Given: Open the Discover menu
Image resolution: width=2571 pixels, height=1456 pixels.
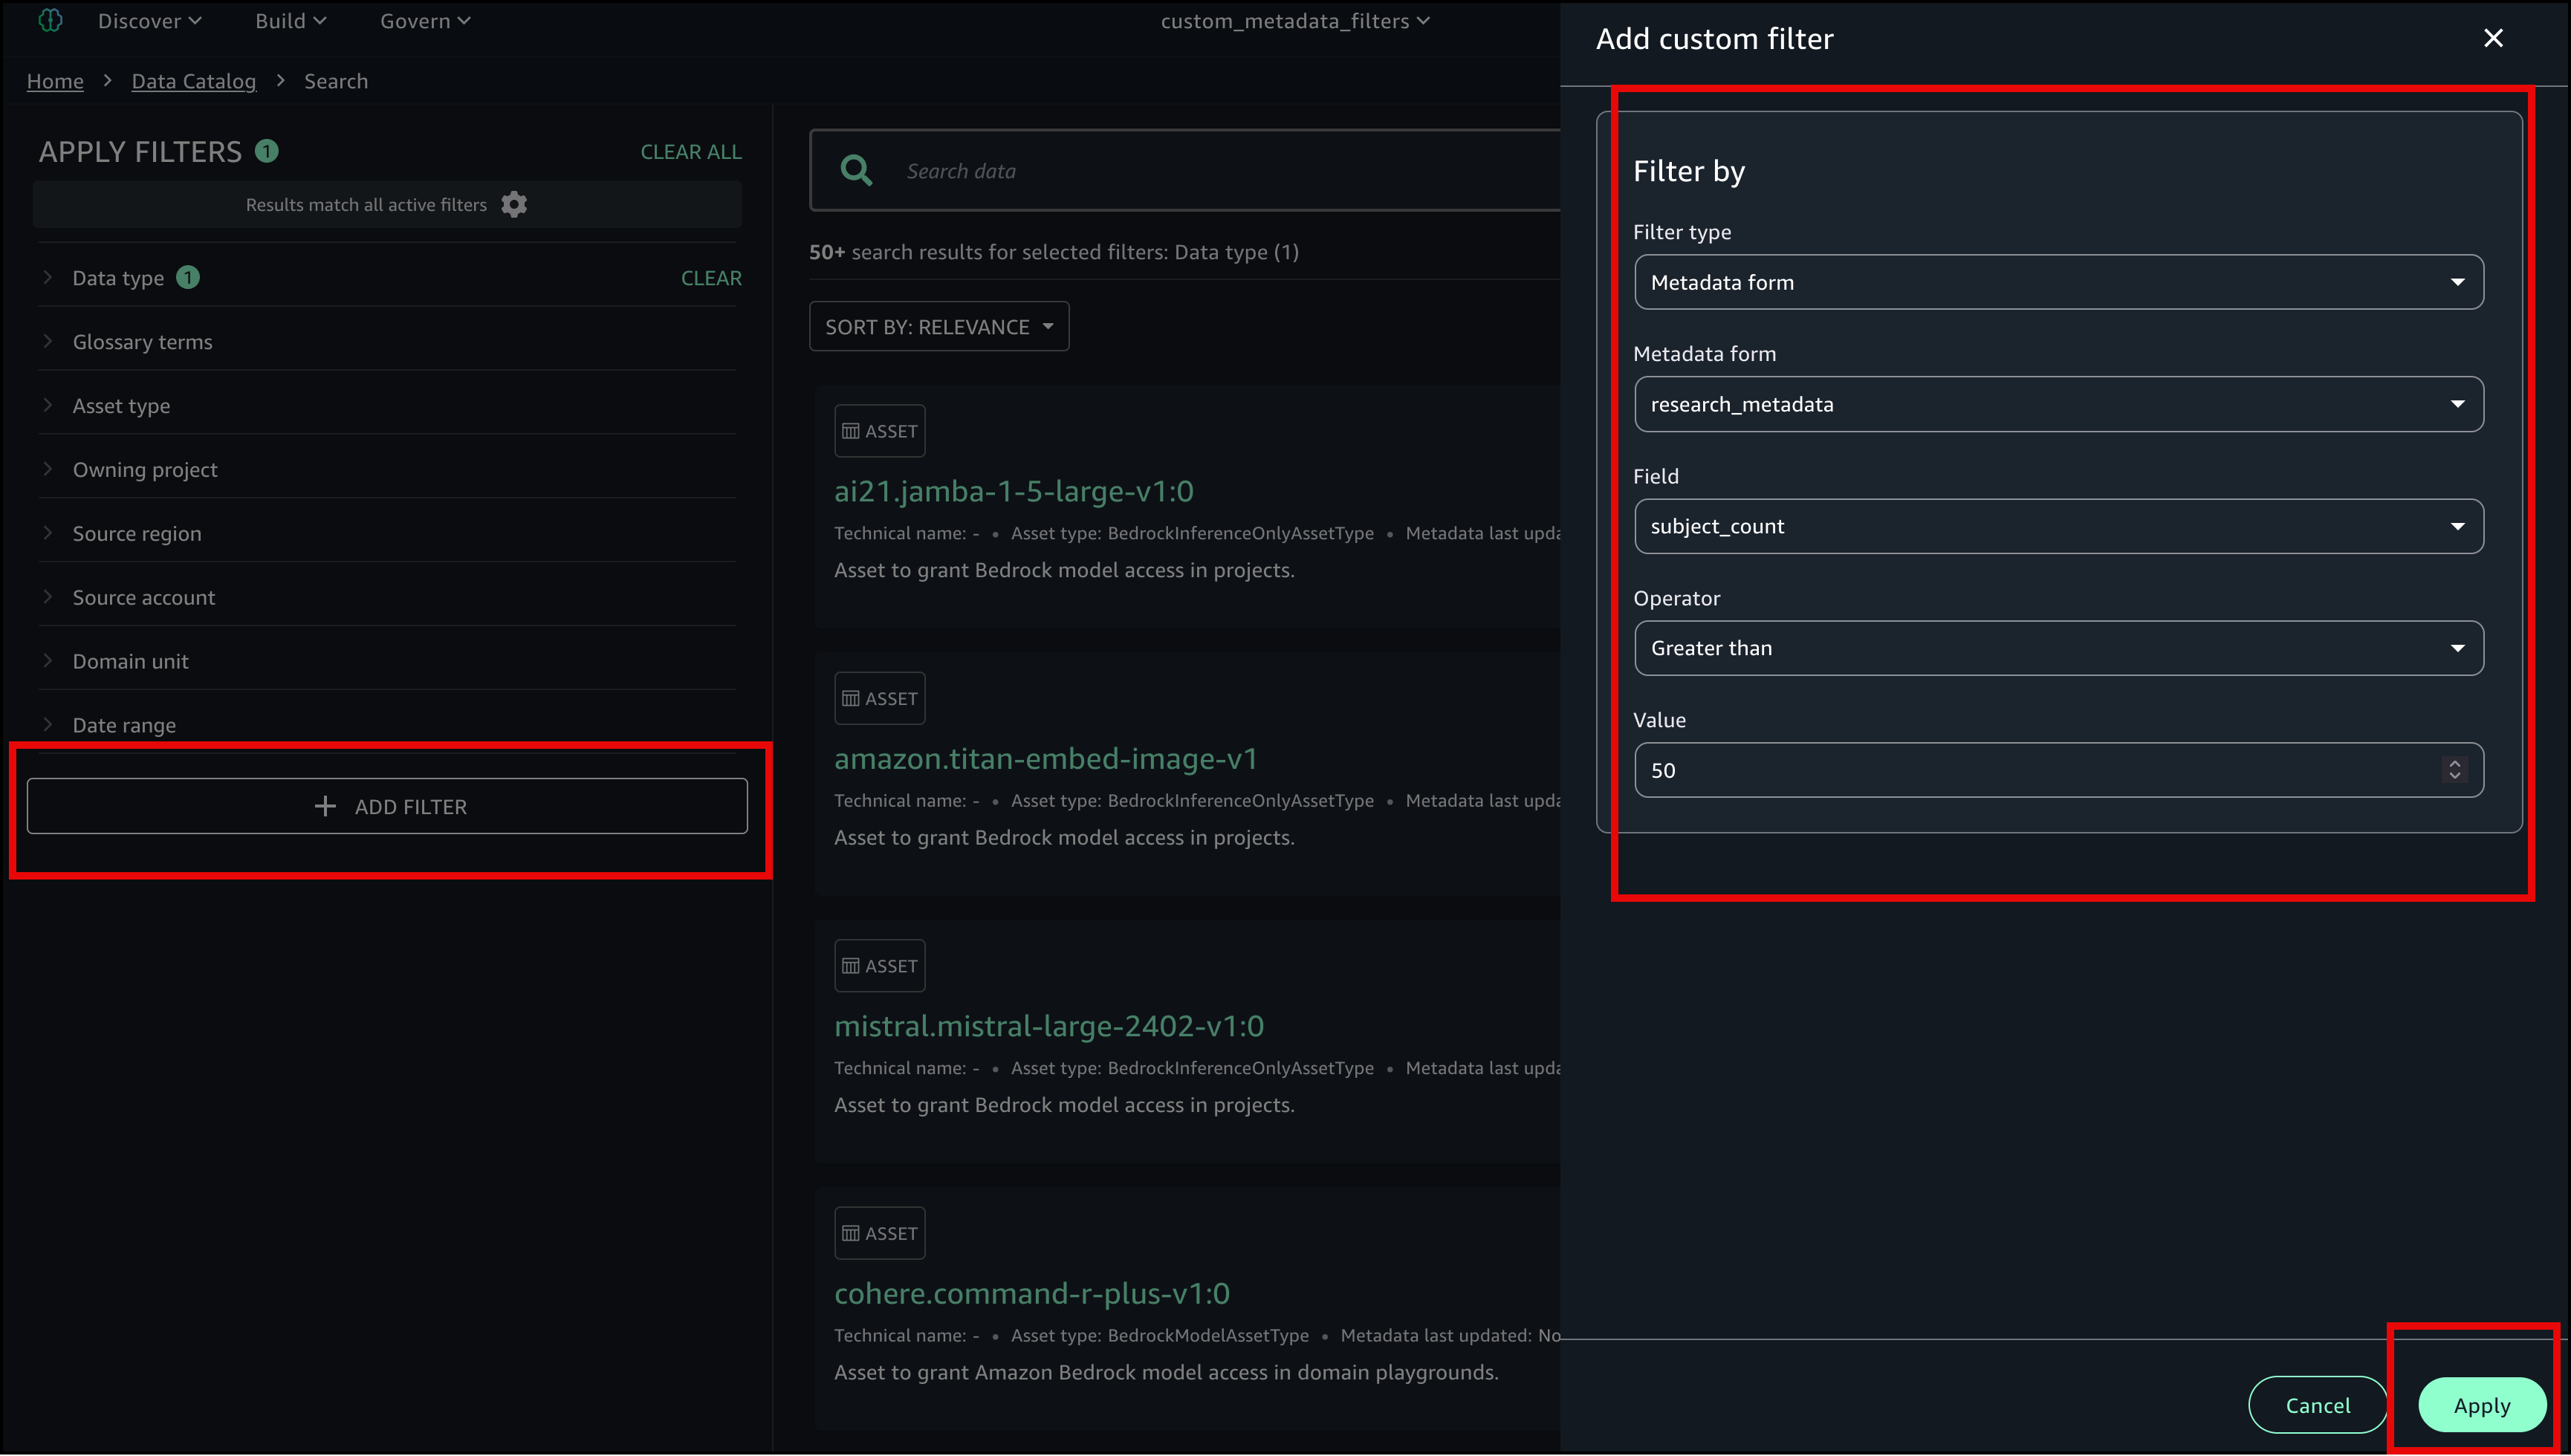Looking at the screenshot, I should pyautogui.click(x=149, y=21).
